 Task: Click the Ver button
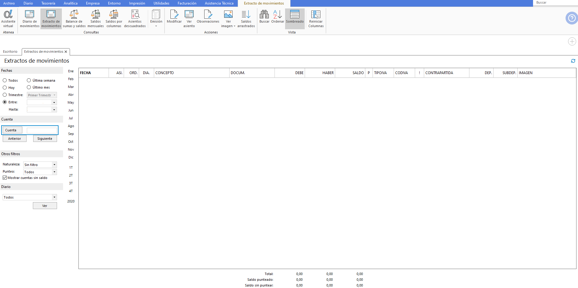click(x=45, y=206)
